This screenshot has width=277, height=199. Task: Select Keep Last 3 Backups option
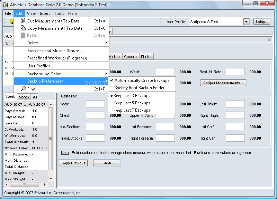point(142,96)
